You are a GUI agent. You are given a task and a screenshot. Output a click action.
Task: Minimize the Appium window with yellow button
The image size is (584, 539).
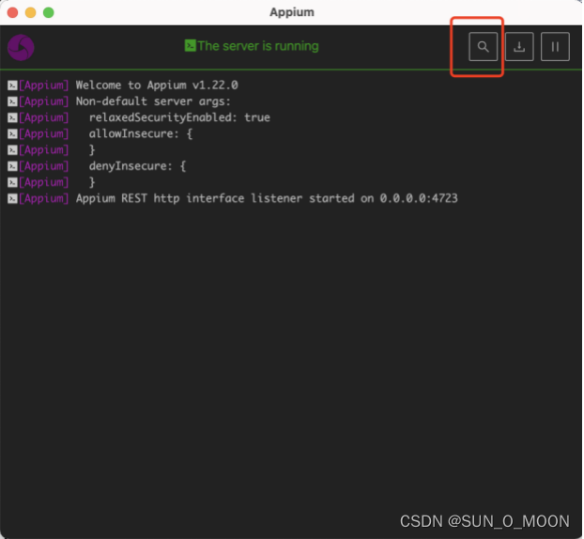31,12
